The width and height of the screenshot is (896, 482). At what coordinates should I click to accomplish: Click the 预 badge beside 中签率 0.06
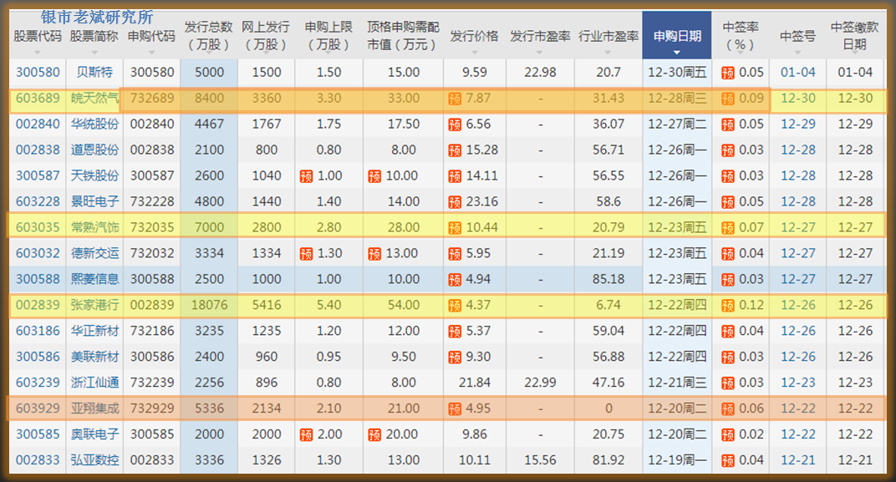click(728, 408)
